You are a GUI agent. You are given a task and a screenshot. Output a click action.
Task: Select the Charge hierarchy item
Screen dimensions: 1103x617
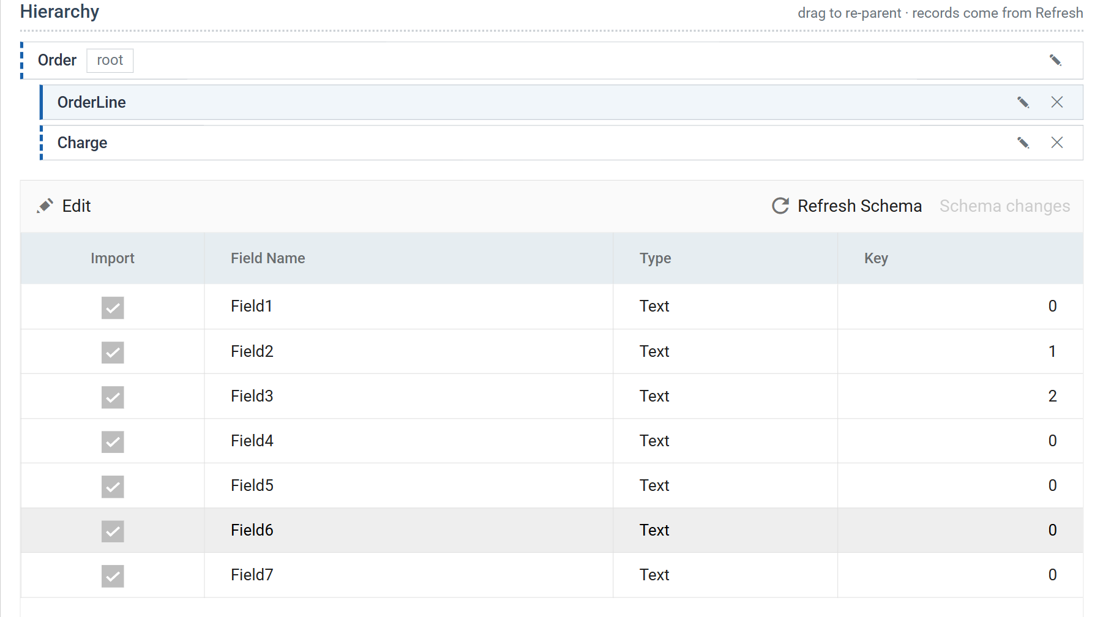pyautogui.click(x=561, y=143)
